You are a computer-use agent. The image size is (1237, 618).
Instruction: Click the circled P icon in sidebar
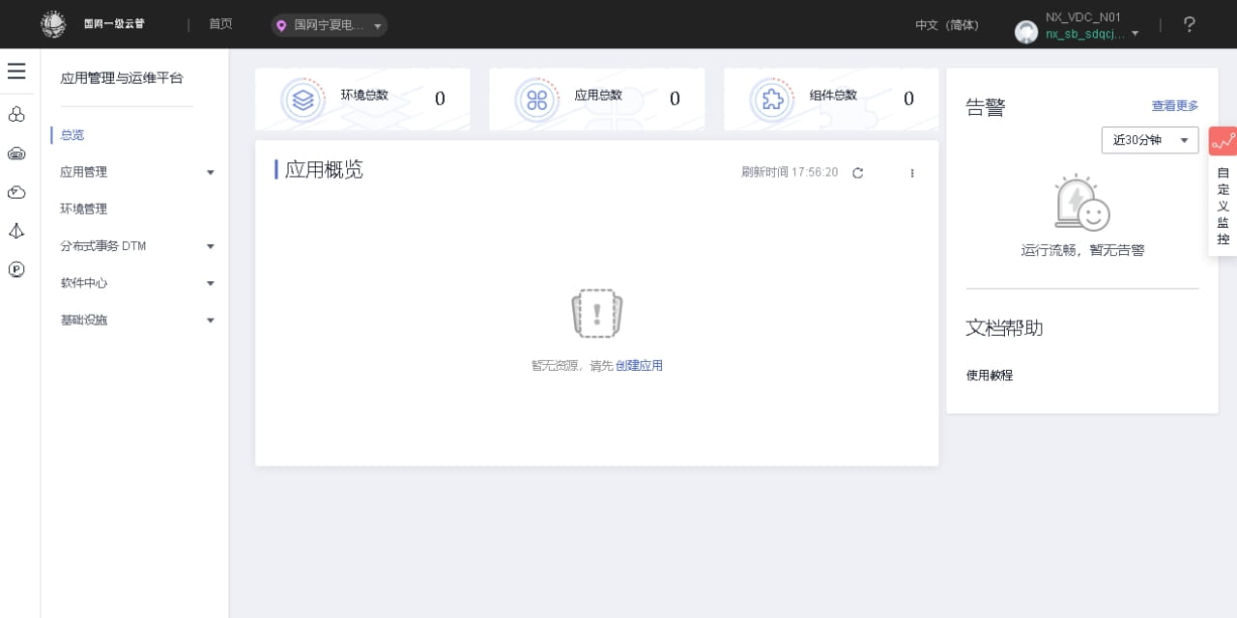point(16,269)
